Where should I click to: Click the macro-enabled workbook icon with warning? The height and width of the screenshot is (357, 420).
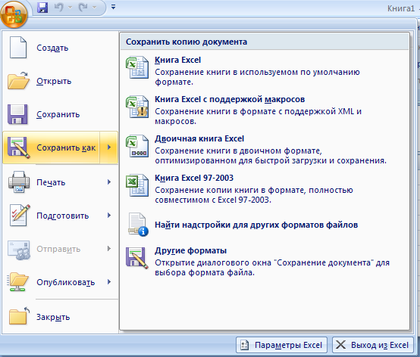coord(137,107)
